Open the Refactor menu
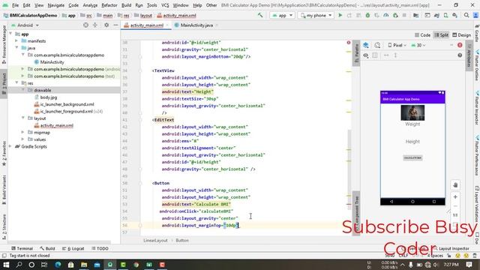Image resolution: width=480 pixels, height=270 pixels. click(109, 5)
